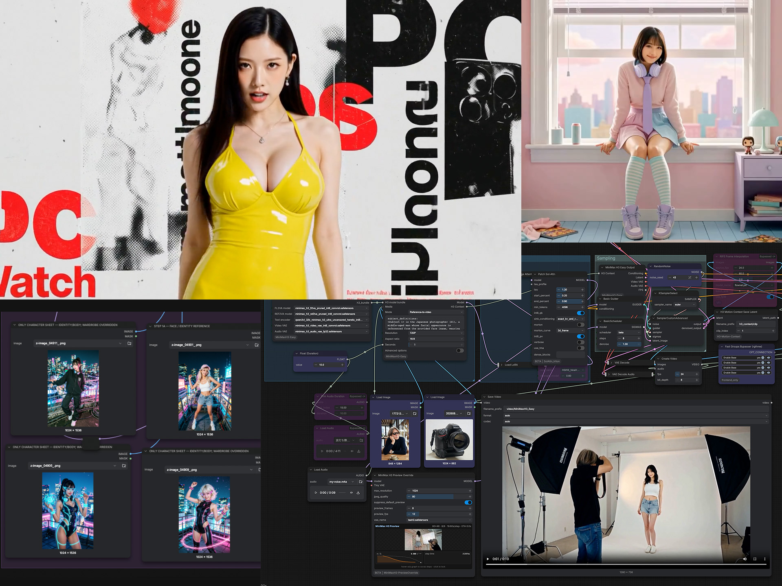
Task: Collapse Fast Groups Bypasser node
Action: click(x=722, y=347)
